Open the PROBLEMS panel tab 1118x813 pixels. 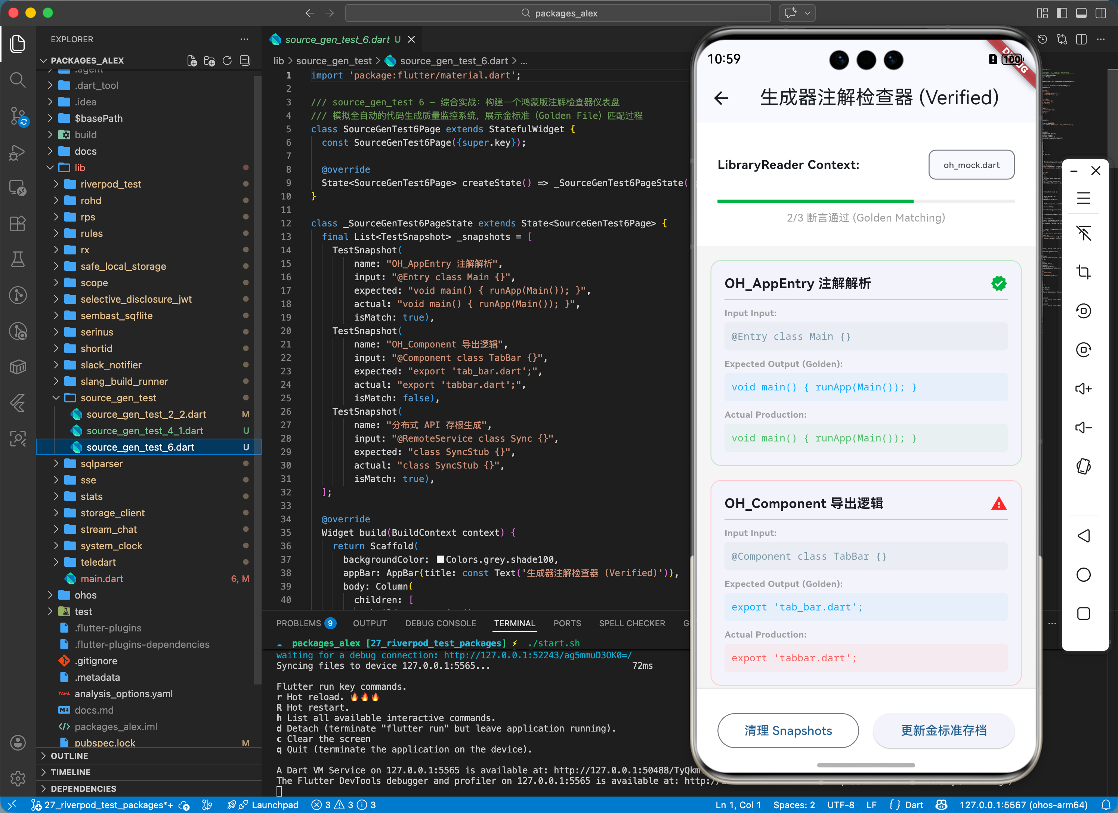[298, 623]
